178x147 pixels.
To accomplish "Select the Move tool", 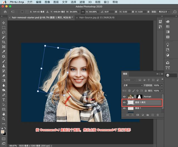I will tap(4, 23).
